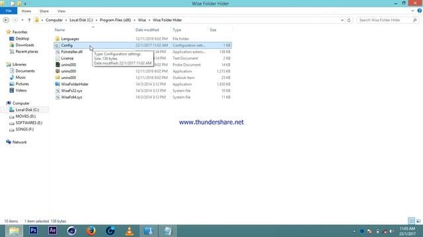Select Downloads under Favorites
Viewport: 423px width, 237px height.
24,45
